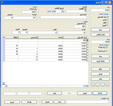Screen dimensions: 113x106
Task: Click the grid's vertical scrollbar up arrow
Action: (x=4, y=37)
